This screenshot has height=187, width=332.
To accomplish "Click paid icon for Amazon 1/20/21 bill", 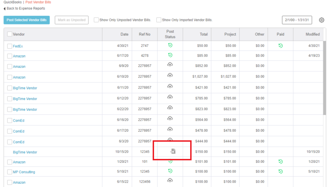I will tap(281, 162).
